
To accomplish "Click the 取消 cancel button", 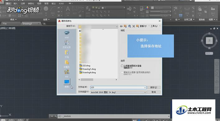I will 154,92.
